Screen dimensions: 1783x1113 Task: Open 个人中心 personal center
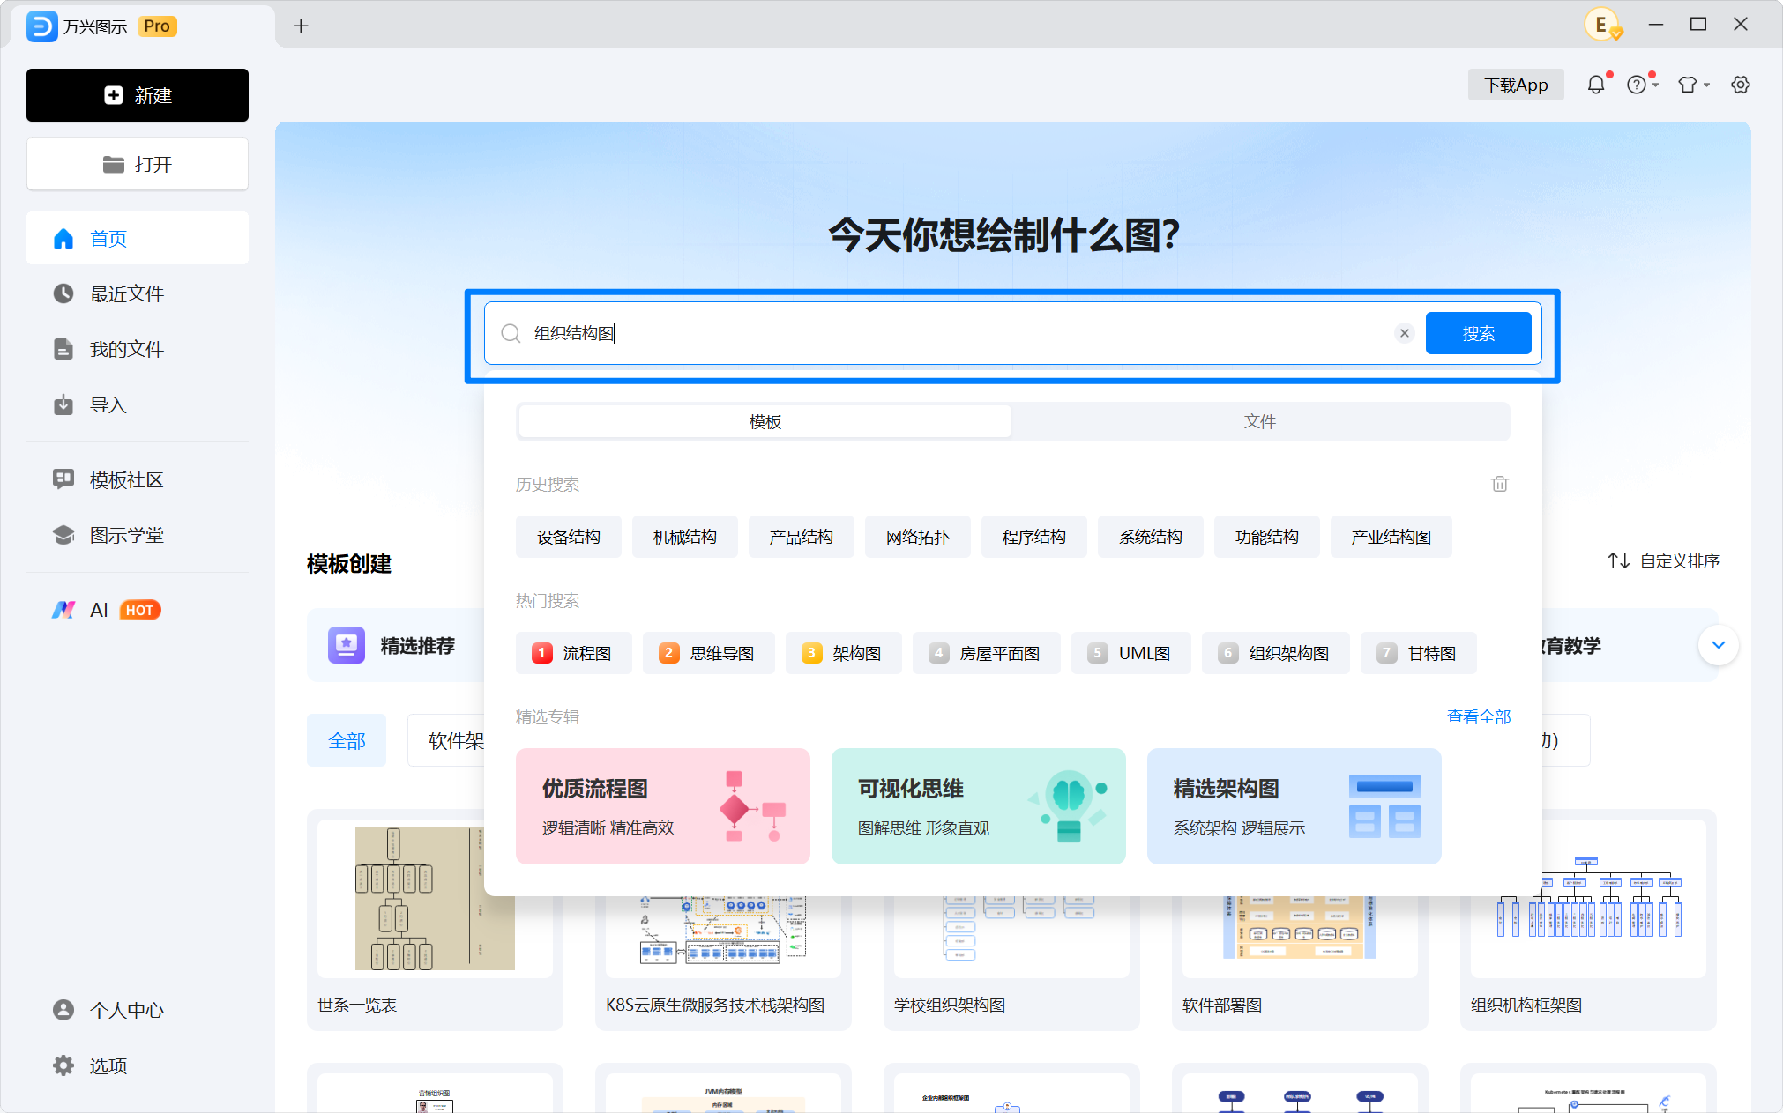[138, 1010]
